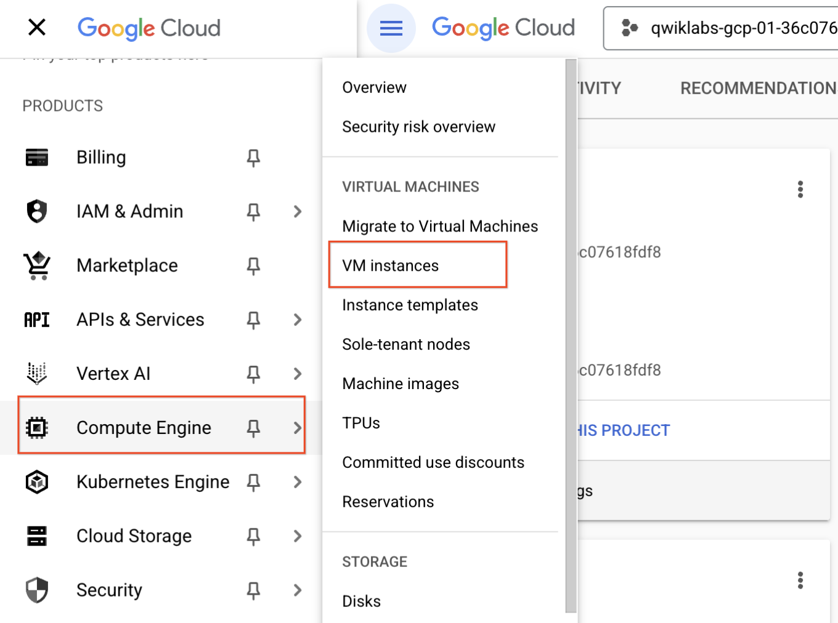Click the Google Cloud logo in the sidebar
Image resolution: width=838 pixels, height=623 pixels.
click(149, 28)
